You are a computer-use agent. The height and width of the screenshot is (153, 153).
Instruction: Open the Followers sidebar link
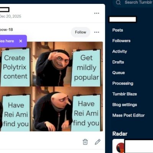pos(121,41)
